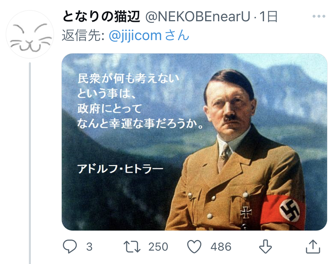
Task: View retweets by clicking 250
Action: pos(158,247)
